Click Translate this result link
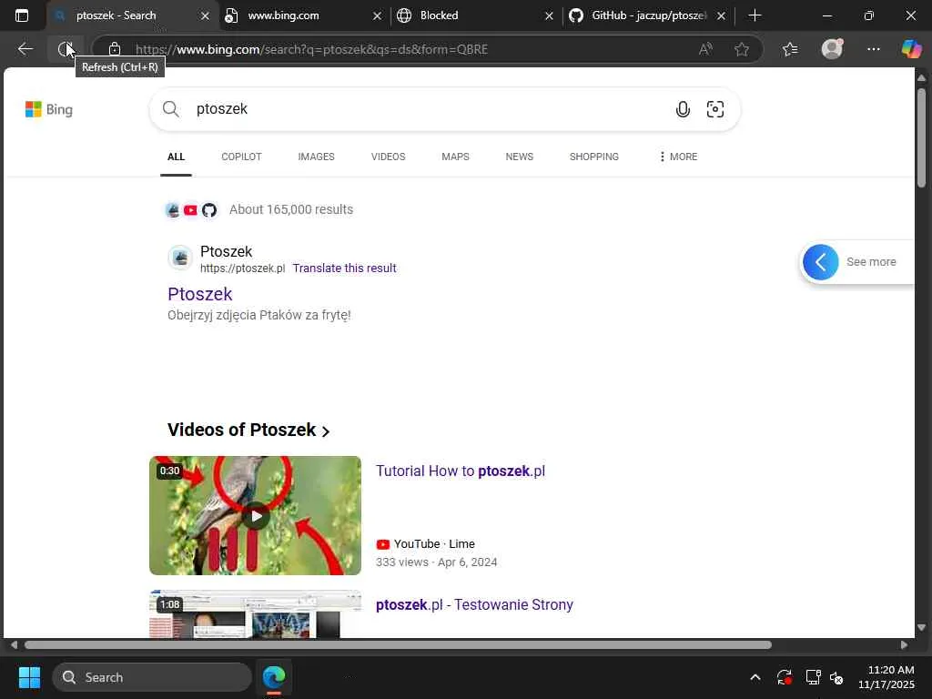 pos(344,268)
